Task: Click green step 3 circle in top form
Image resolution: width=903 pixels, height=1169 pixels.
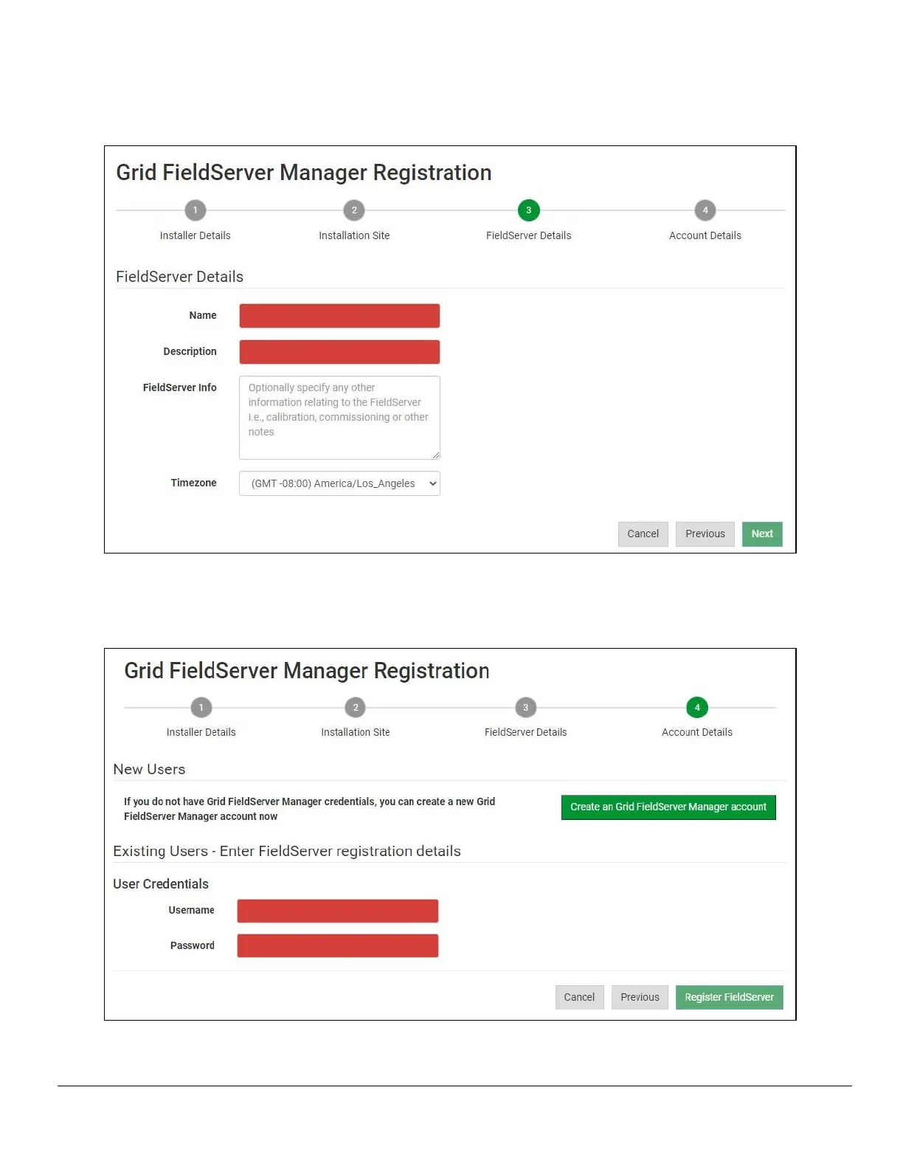Action: coord(528,210)
